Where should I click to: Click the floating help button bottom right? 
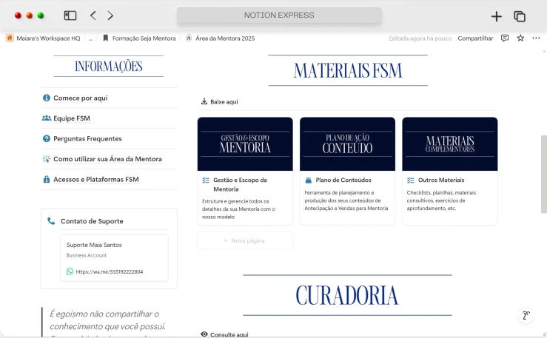point(526,315)
